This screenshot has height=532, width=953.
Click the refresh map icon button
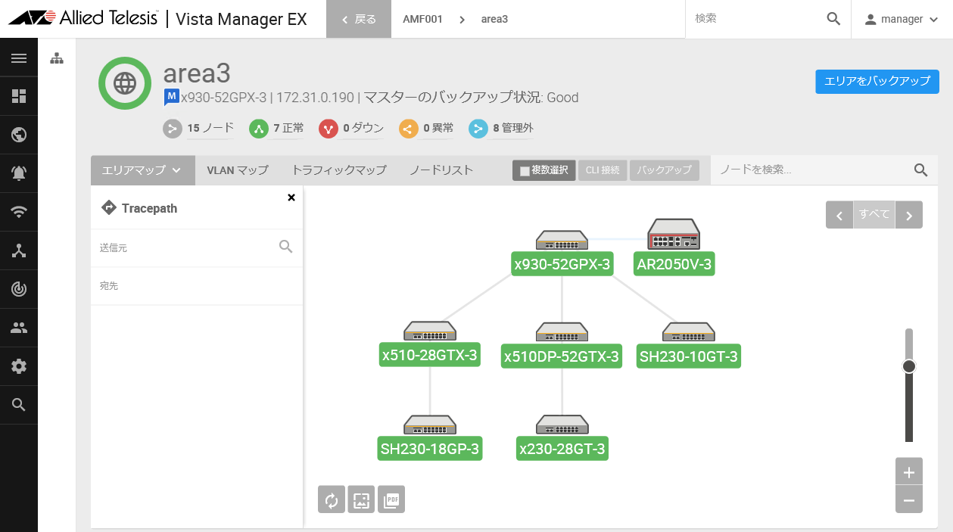pyautogui.click(x=332, y=499)
